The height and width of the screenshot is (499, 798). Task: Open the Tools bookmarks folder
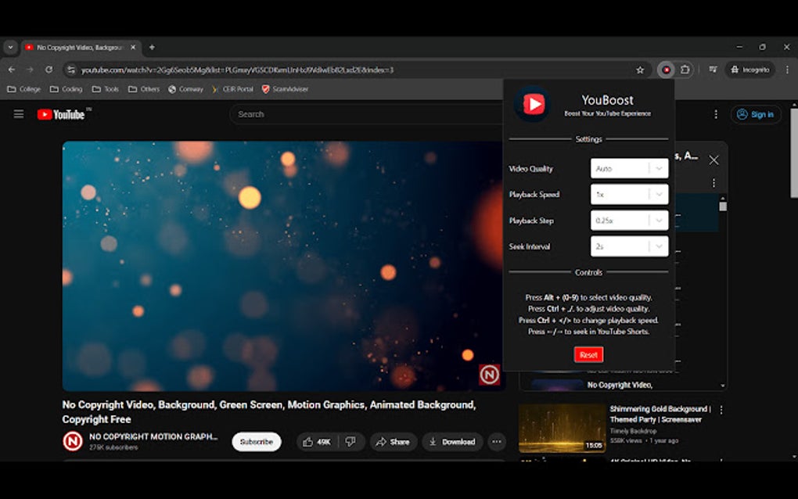click(106, 89)
